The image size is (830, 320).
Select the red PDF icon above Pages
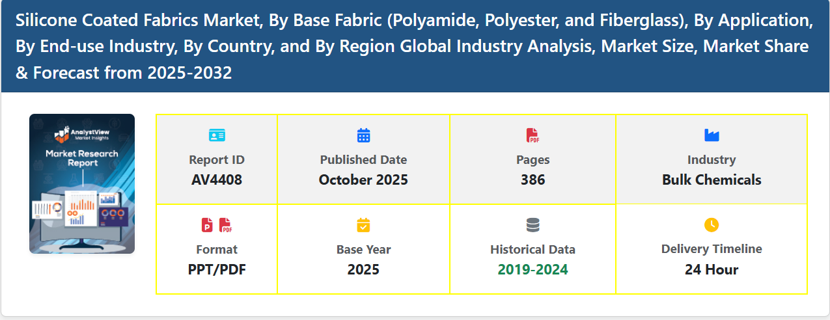pos(533,135)
